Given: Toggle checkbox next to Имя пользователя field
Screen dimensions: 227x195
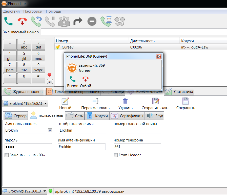Looking at the screenshot, I should 50,130.
